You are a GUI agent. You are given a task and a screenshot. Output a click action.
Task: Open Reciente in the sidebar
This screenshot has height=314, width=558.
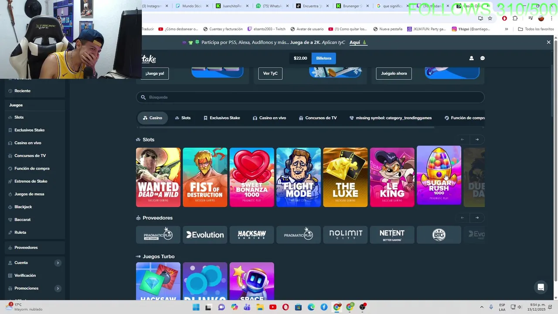click(x=22, y=91)
